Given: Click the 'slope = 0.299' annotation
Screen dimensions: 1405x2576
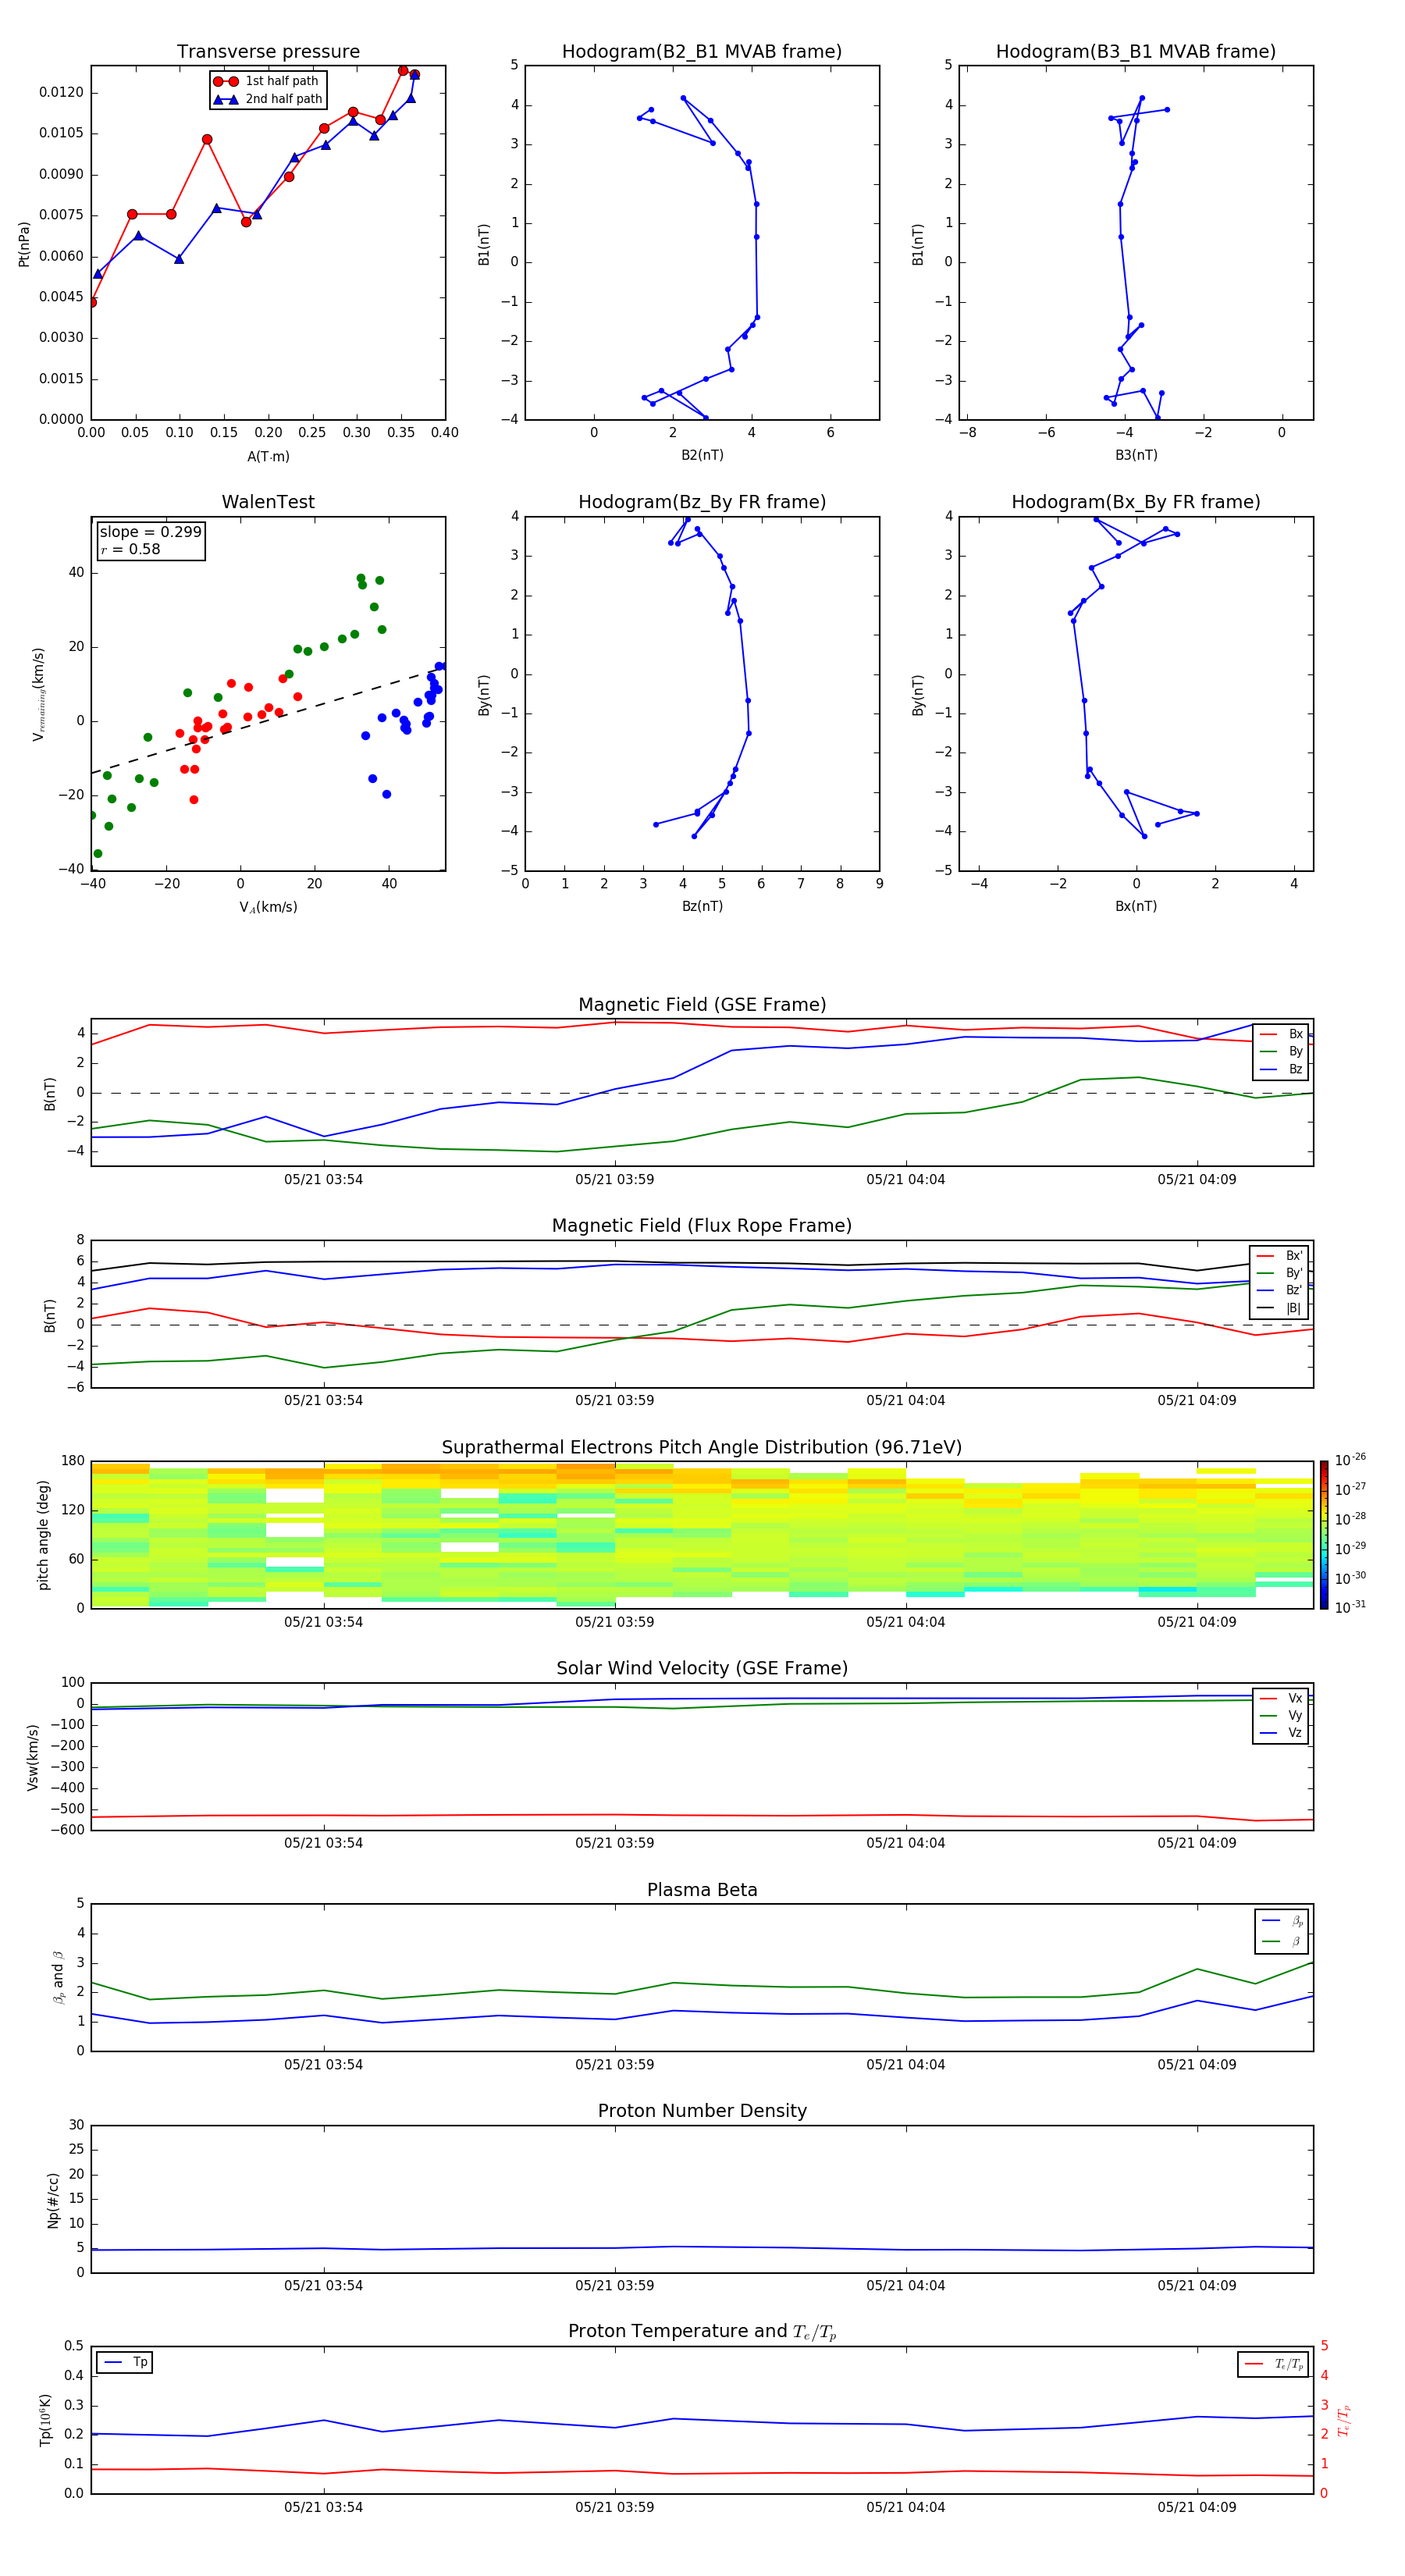Looking at the screenshot, I should [x=150, y=532].
